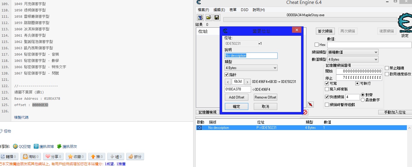This screenshot has width=412, height=167.
Task: Toggle the 指針 pointer checkbox in dialog
Action: click(x=227, y=74)
